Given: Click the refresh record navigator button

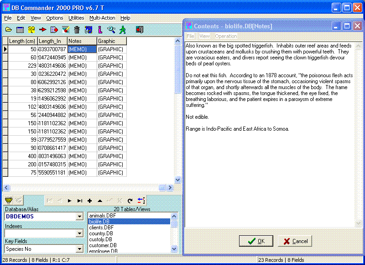Looking at the screenshot, I should 130,201.
